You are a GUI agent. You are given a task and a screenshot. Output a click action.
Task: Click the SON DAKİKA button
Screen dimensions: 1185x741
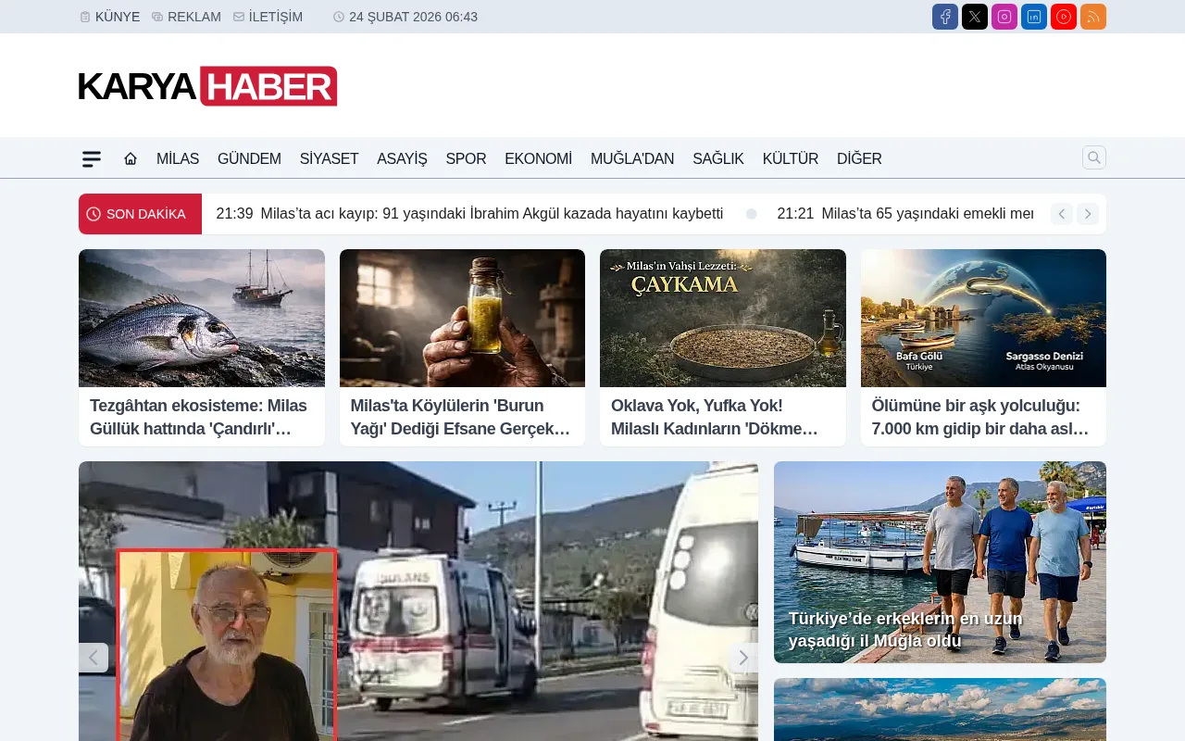pos(140,214)
